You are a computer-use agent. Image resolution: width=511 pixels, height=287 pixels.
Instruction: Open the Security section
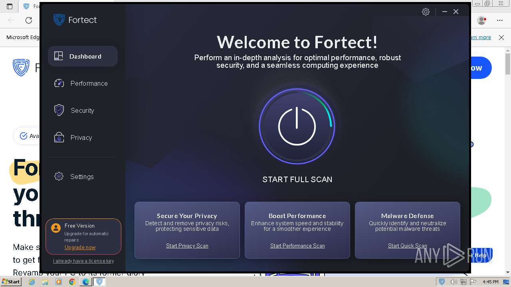pos(83,110)
